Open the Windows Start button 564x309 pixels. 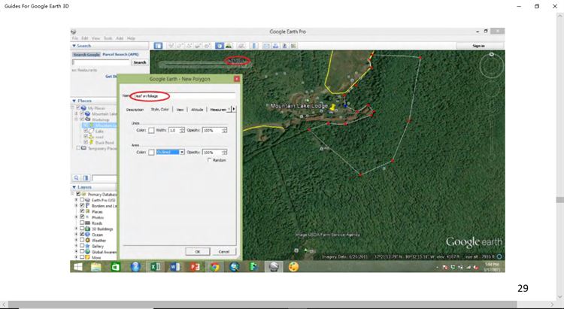coord(77,267)
